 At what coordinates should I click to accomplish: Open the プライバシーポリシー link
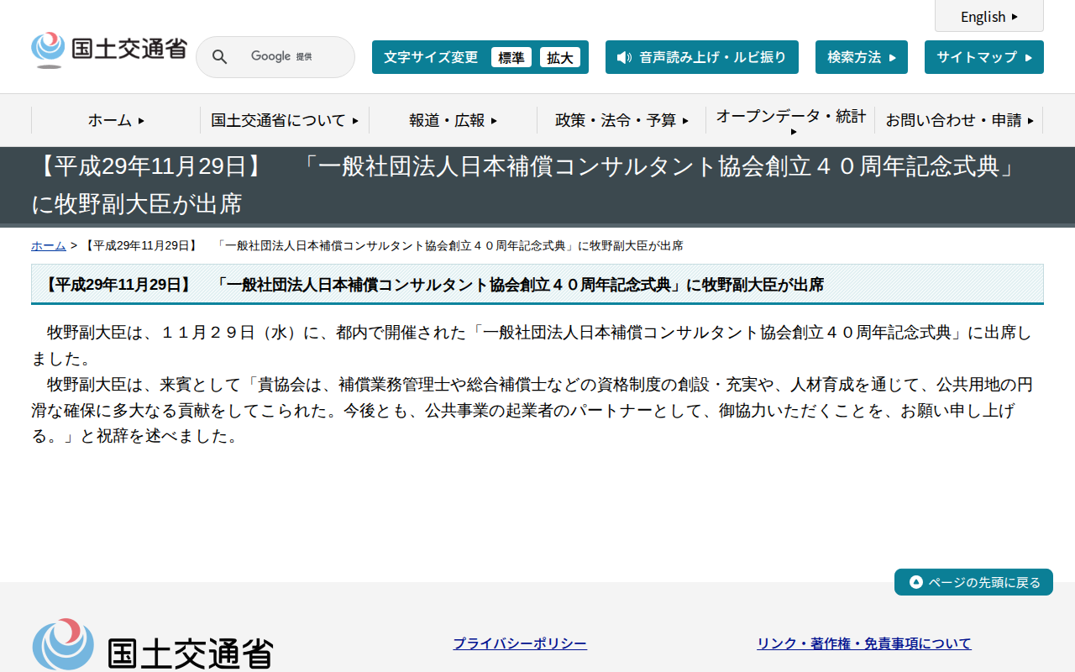pos(520,643)
